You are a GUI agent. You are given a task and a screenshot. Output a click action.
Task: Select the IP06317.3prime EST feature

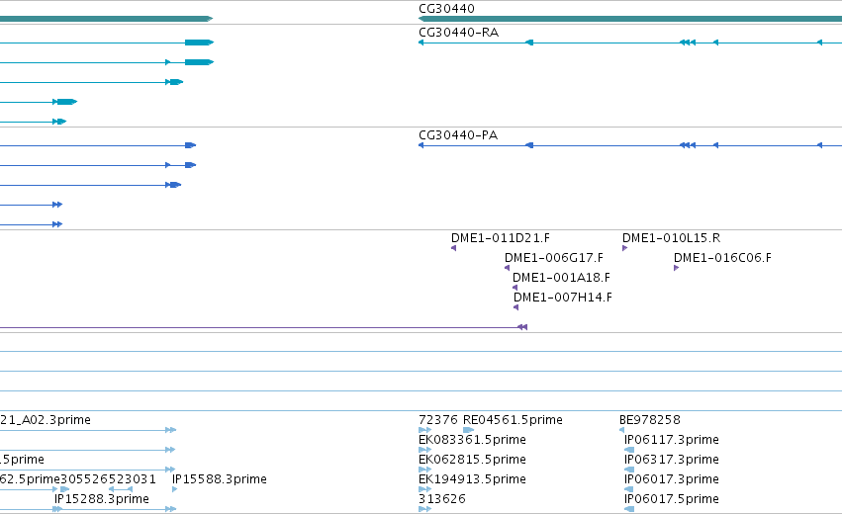tap(629, 470)
